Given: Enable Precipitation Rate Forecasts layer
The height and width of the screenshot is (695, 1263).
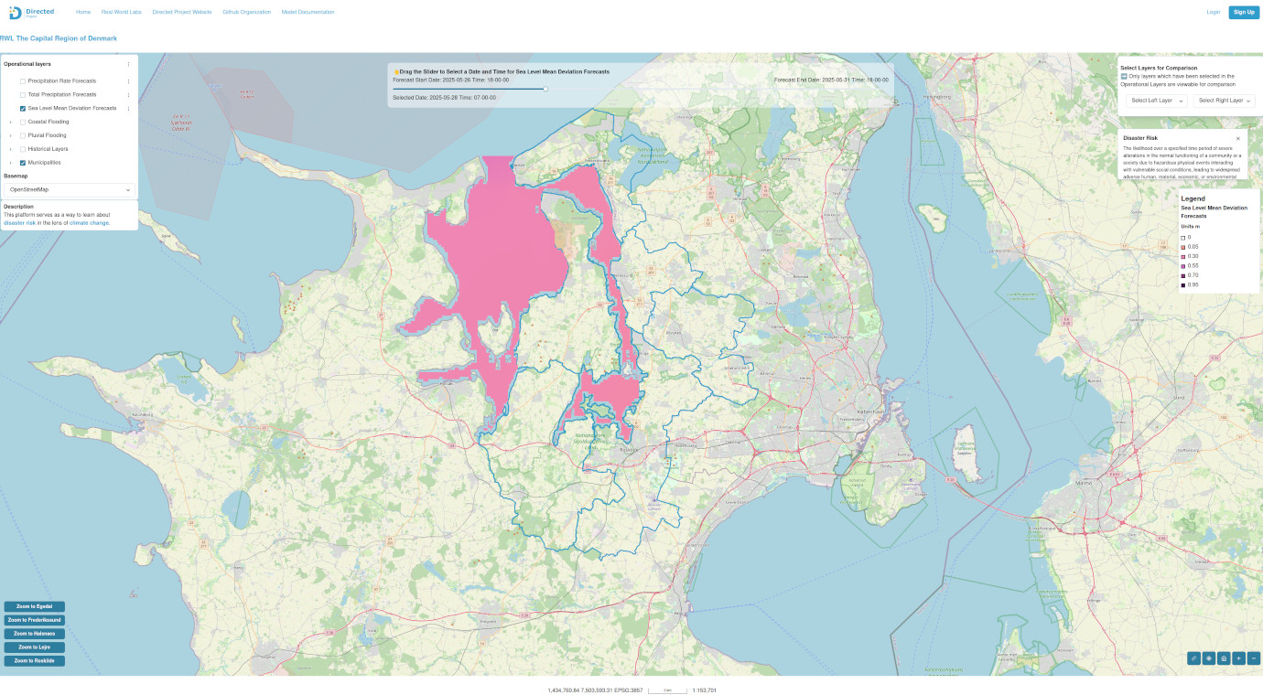Looking at the screenshot, I should (23, 81).
